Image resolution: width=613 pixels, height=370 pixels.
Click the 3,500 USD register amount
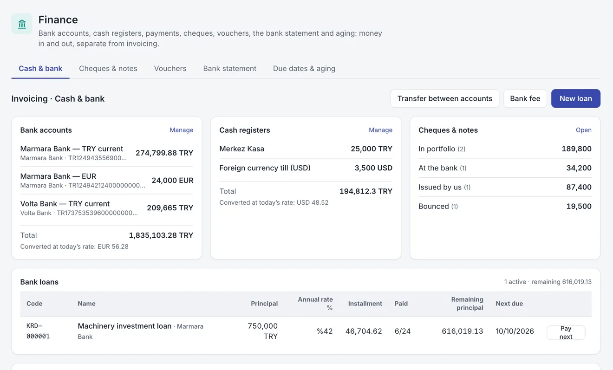[373, 168]
